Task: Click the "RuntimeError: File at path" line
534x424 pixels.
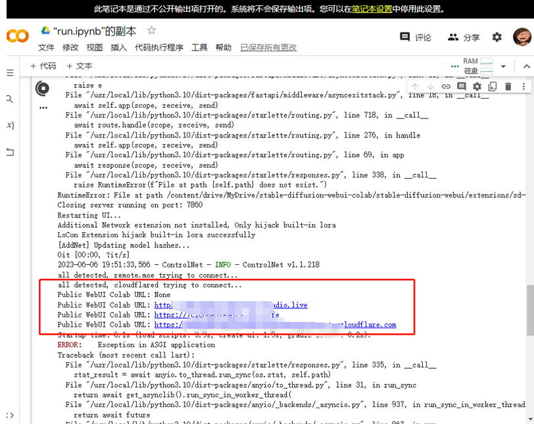Action: point(291,195)
